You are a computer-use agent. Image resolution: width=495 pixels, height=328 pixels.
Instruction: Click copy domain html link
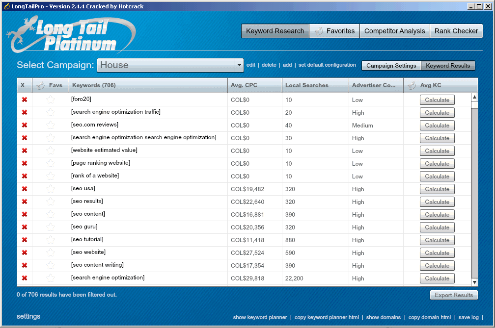[x=430, y=317]
